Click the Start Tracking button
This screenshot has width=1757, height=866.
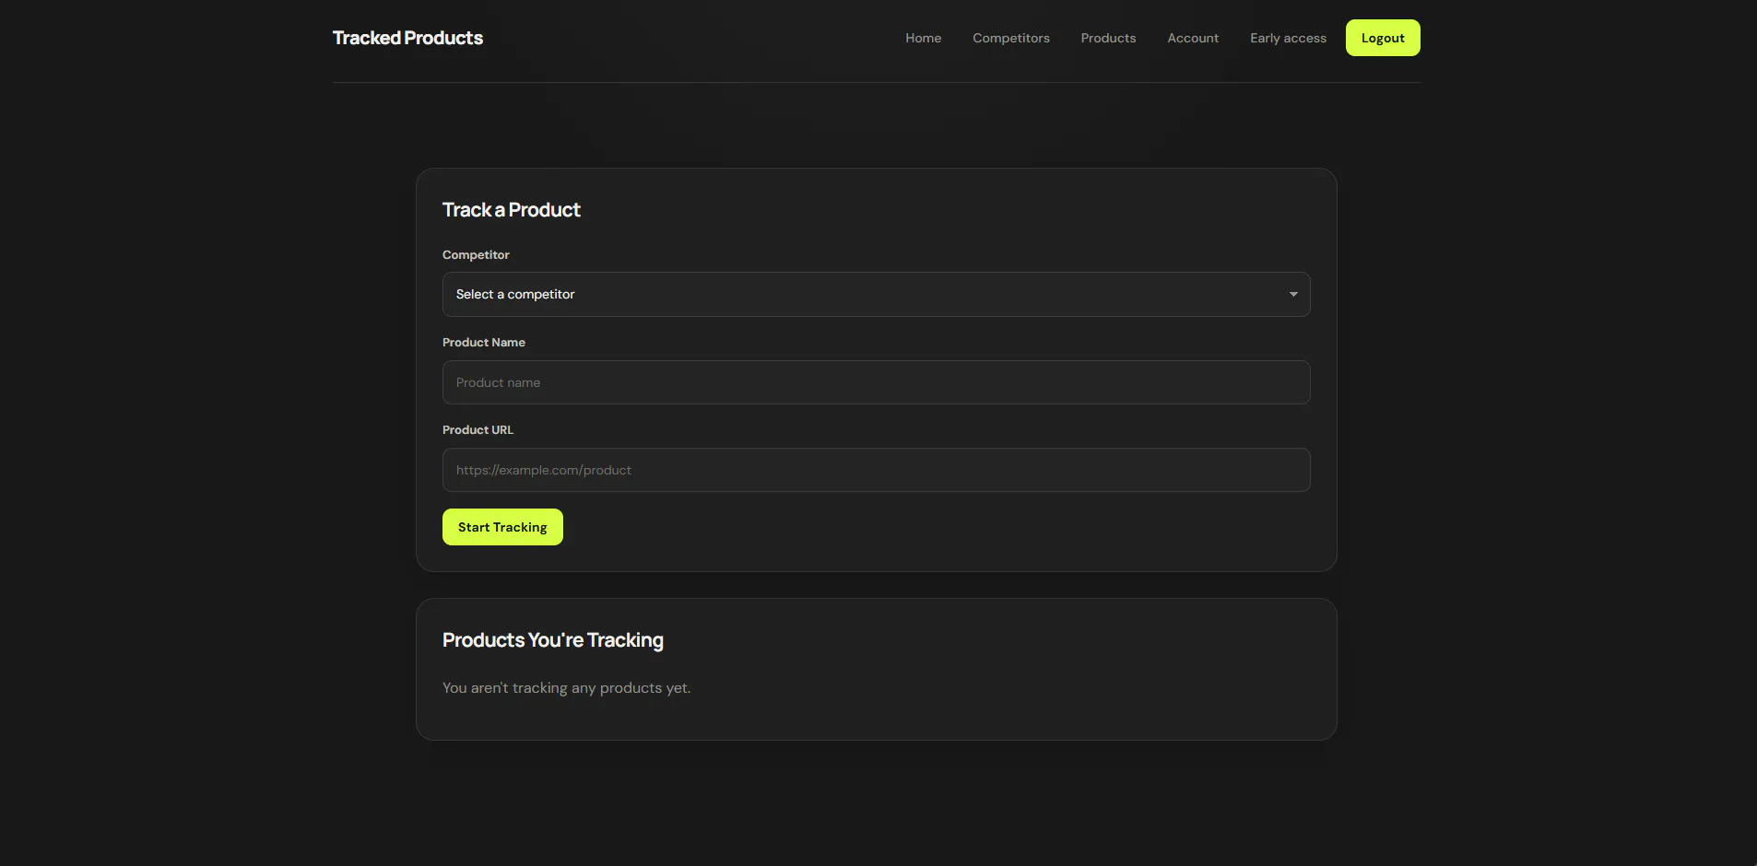point(502,527)
